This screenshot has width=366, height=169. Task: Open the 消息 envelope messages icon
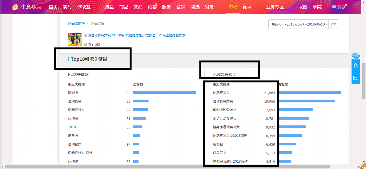pos(334,7)
